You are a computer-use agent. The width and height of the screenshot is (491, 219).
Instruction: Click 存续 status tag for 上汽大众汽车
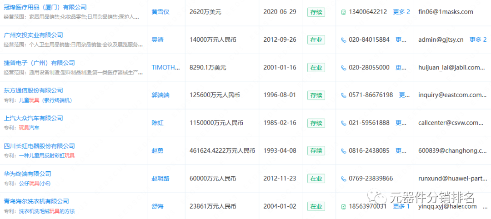[316, 123]
